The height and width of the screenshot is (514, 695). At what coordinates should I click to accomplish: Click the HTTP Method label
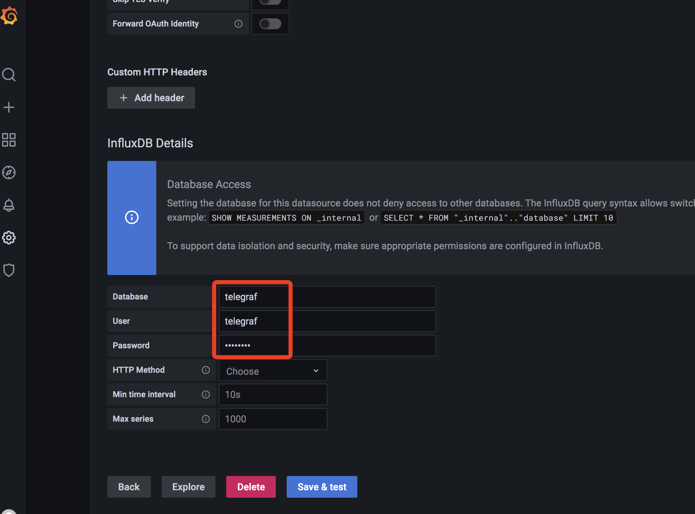click(x=139, y=370)
